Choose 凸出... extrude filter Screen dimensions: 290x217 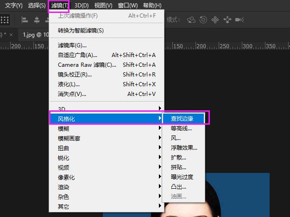183,187
